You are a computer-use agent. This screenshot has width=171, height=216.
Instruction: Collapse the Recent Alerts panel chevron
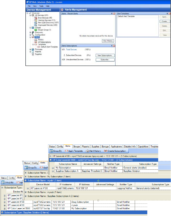click(x=112, y=14)
